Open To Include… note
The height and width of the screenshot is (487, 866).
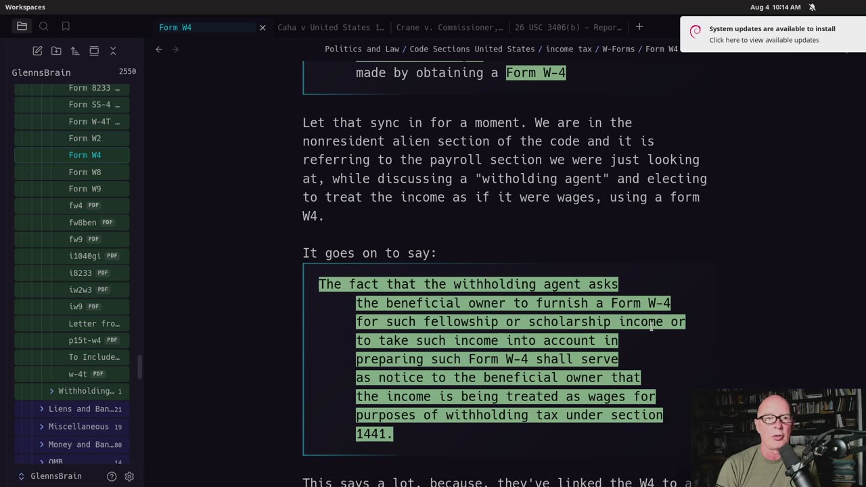coord(72,357)
